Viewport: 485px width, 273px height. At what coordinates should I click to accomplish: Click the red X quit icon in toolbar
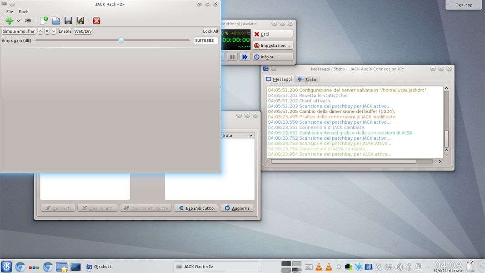(x=96, y=20)
